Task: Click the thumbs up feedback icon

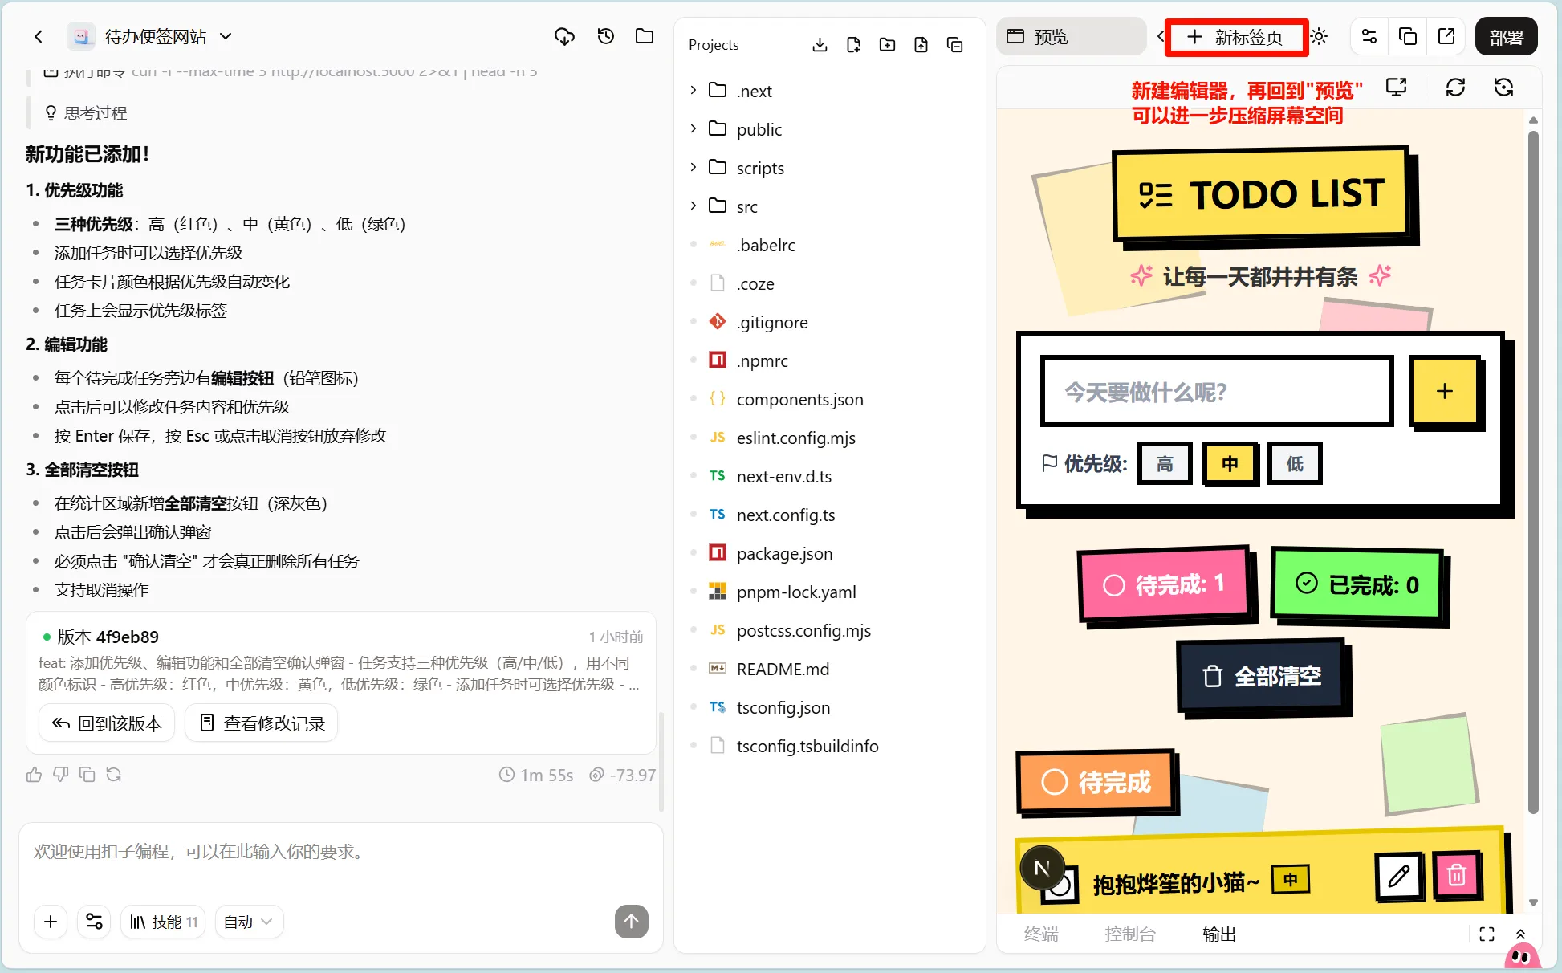Action: [x=34, y=775]
